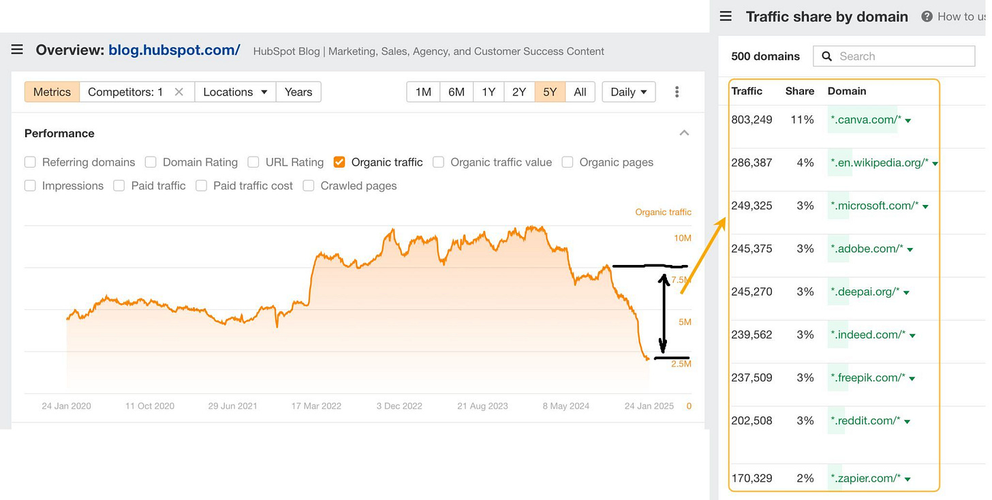The height and width of the screenshot is (500, 992).
Task: Expand the *.indeed.com/* dropdown arrow
Action: (x=912, y=335)
